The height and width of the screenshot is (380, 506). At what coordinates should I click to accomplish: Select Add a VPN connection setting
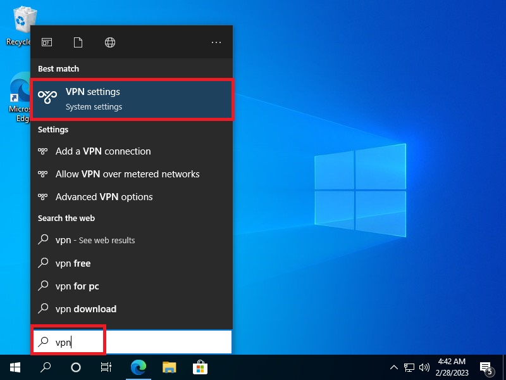[102, 151]
